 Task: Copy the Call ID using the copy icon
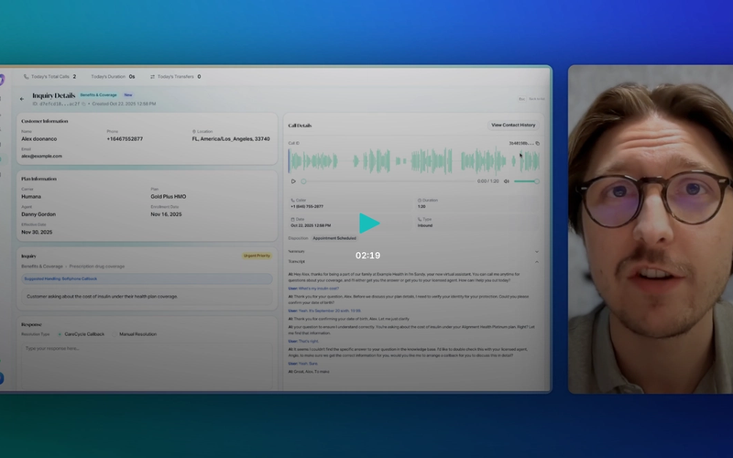click(x=538, y=144)
